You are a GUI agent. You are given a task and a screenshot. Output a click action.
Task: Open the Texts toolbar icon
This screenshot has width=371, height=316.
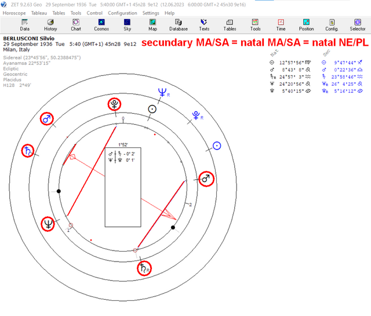[x=204, y=25]
